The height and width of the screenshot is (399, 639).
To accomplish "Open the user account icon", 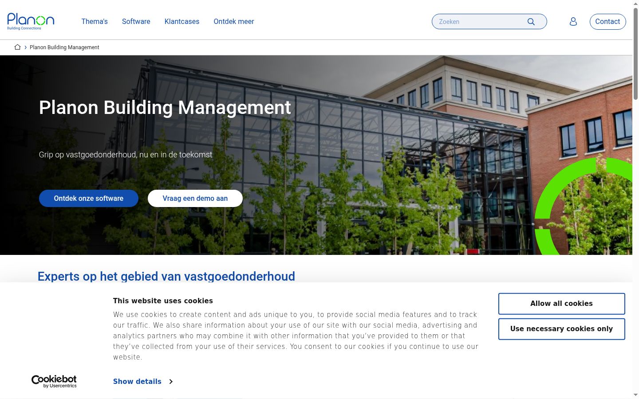I will pyautogui.click(x=573, y=22).
